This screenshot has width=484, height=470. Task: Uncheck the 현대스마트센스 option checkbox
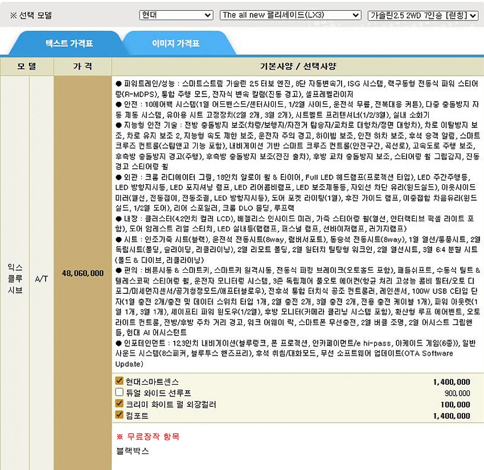click(x=120, y=381)
